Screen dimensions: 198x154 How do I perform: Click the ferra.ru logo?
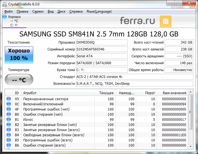tap(137, 21)
